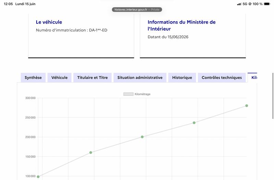The width and height of the screenshot is (274, 180).
Task: Tap the histovec.interieur.gouv.fr address bar
Action: 137,10
